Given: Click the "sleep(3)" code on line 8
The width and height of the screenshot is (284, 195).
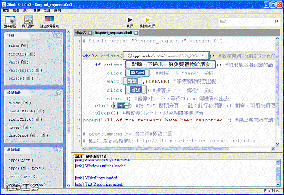Looking at the screenshot, I should [119, 99].
